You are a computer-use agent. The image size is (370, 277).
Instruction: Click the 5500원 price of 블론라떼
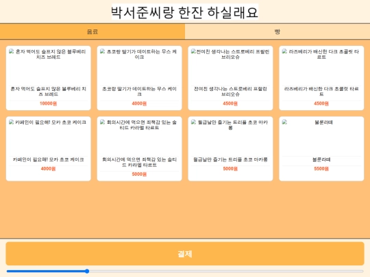tap(321, 169)
